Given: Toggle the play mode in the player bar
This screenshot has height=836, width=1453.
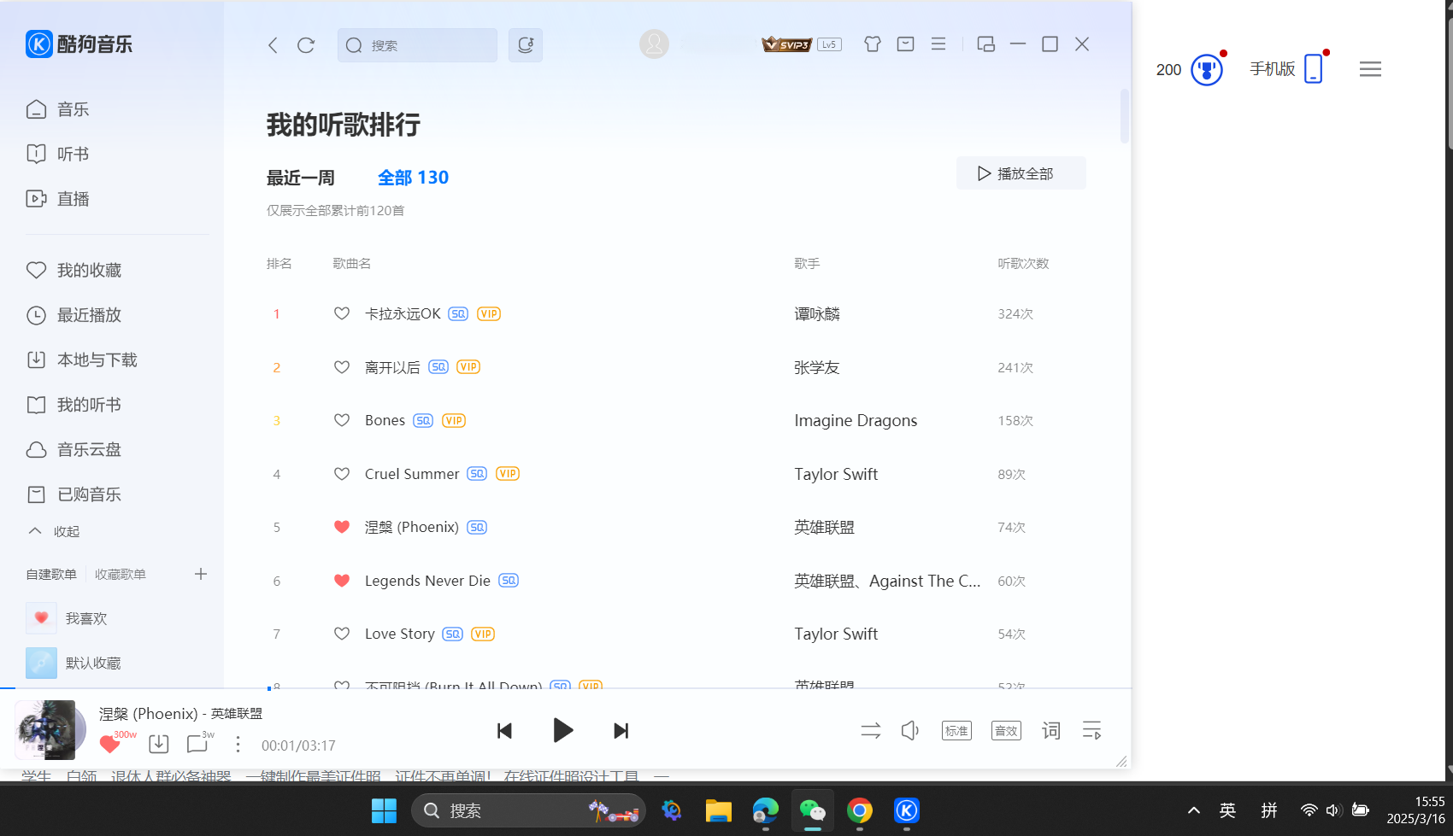Looking at the screenshot, I should [870, 731].
